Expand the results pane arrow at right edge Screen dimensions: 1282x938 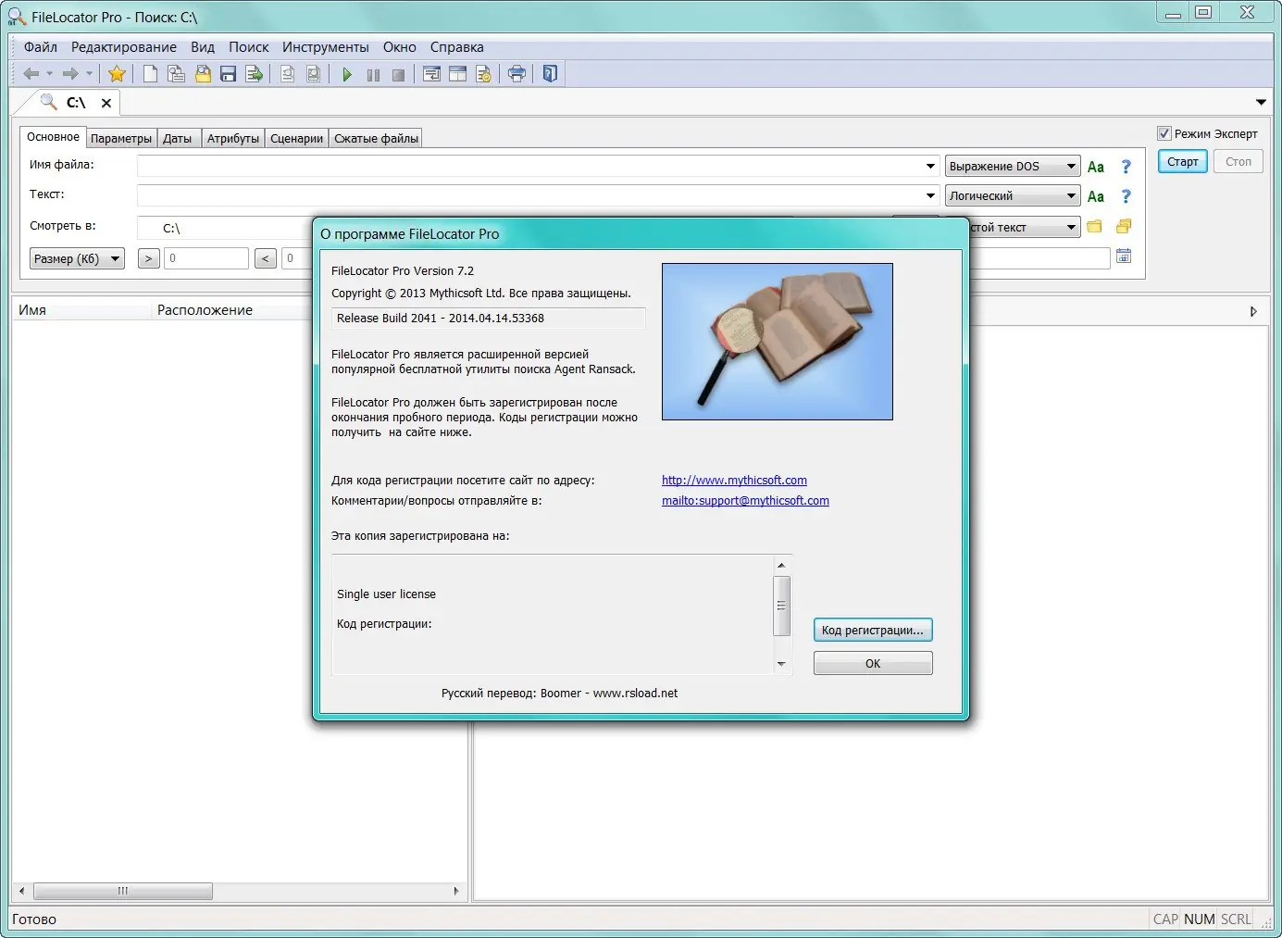pos(1253,311)
